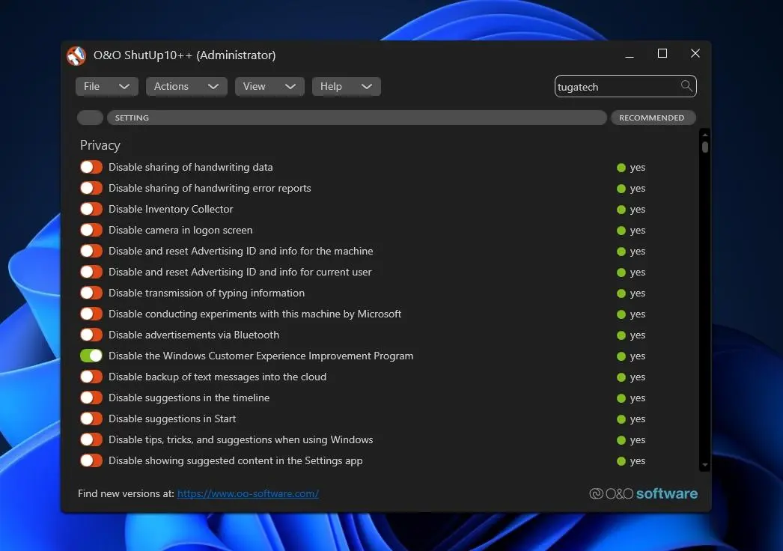Close the ShutUp10++ window
Screen dimensions: 783x551
coord(695,53)
